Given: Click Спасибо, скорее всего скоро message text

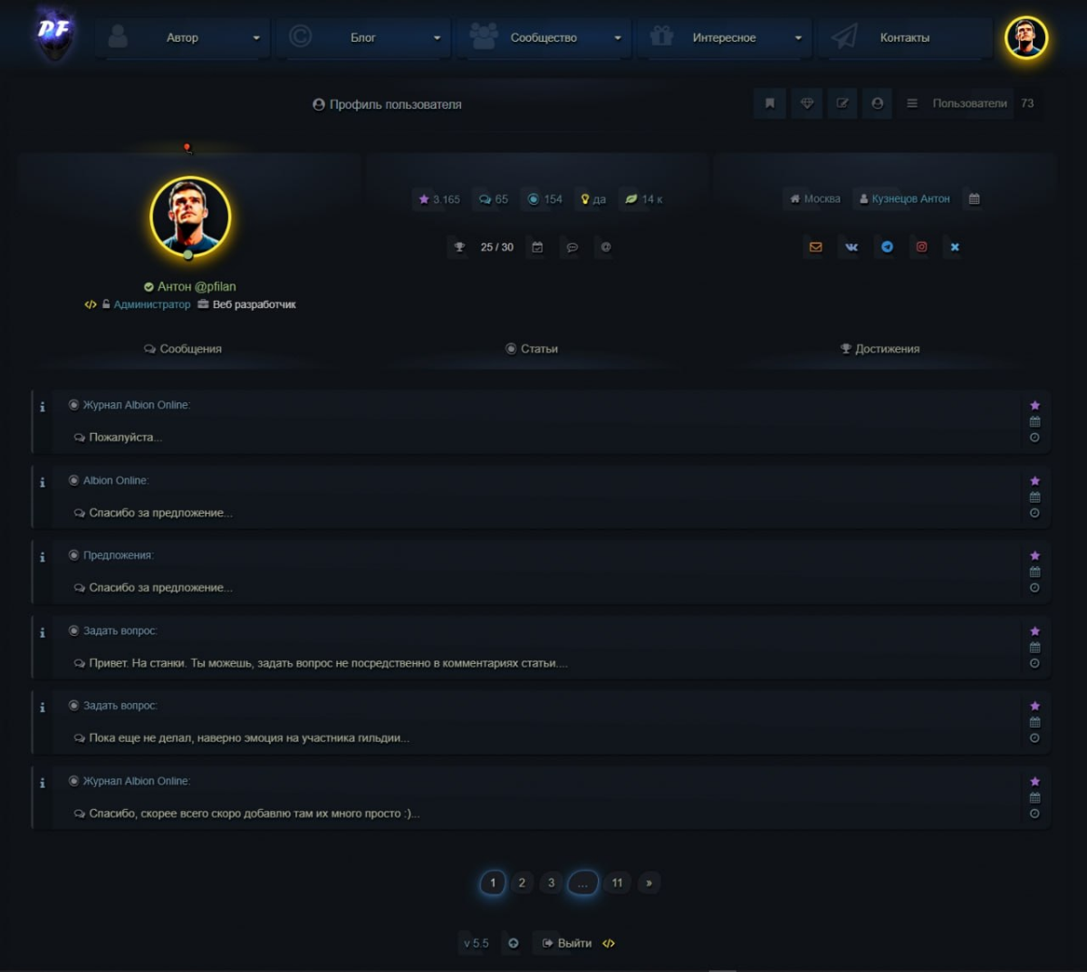Looking at the screenshot, I should click(255, 813).
